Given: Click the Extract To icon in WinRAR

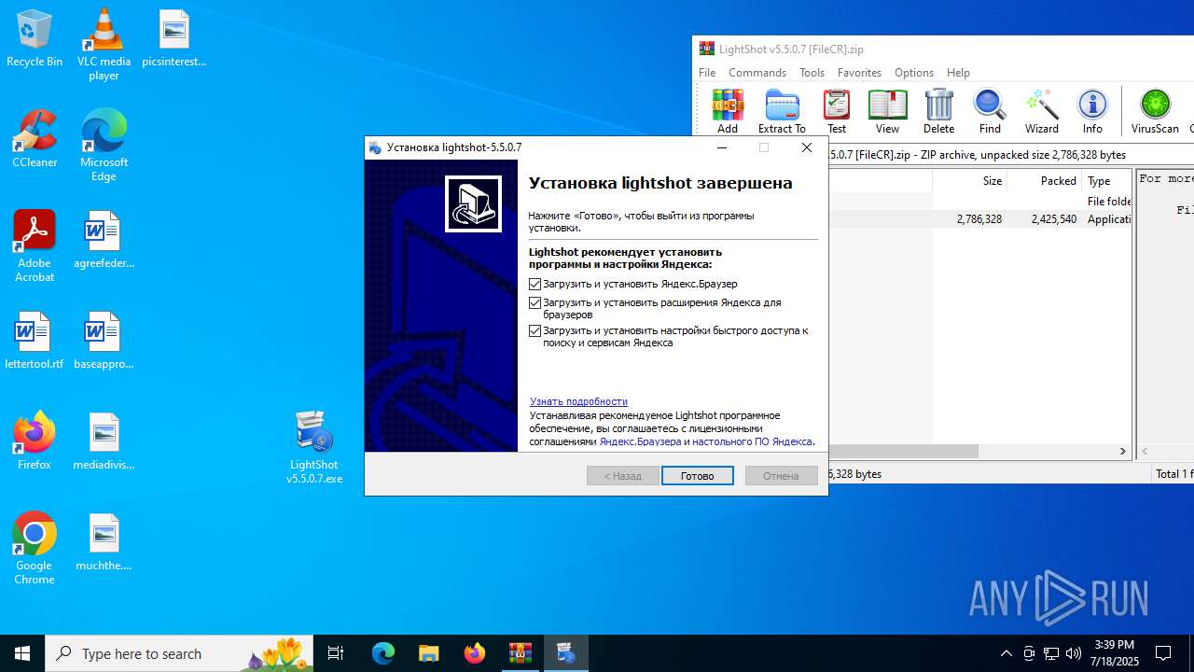Looking at the screenshot, I should pyautogui.click(x=782, y=111).
